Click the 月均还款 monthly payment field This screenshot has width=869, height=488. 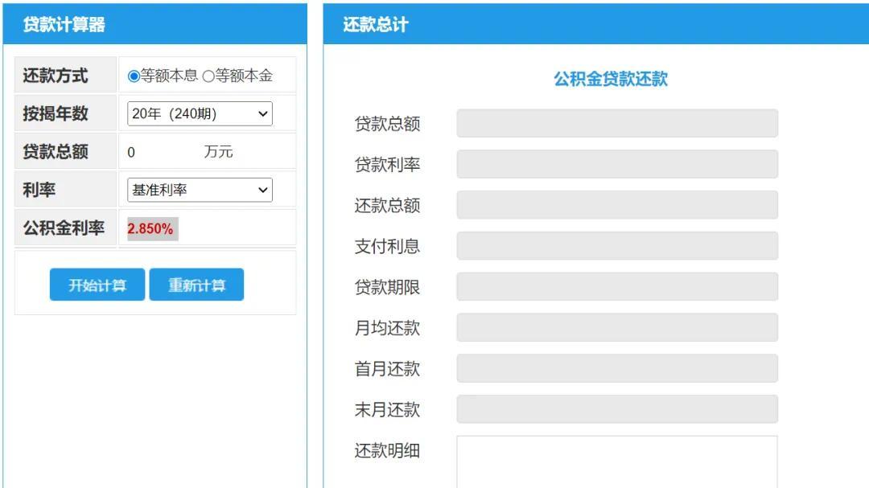click(616, 327)
